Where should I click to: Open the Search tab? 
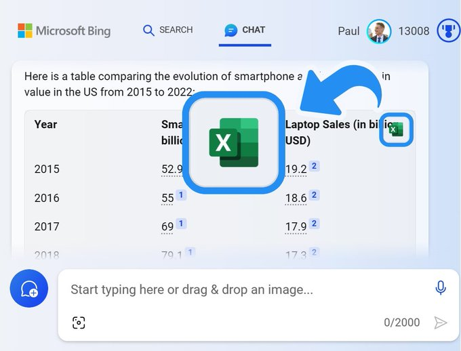(168, 30)
